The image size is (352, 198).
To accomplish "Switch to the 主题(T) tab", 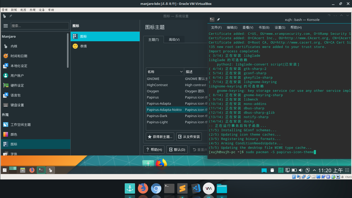I will [154, 39].
